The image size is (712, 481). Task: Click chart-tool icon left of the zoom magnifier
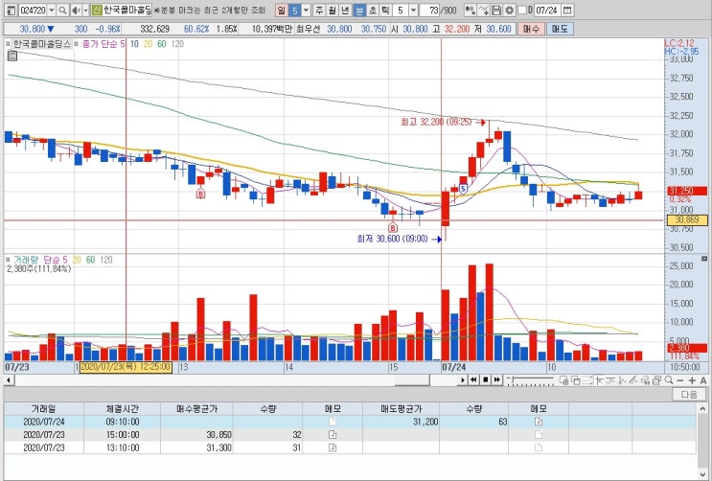point(657,380)
